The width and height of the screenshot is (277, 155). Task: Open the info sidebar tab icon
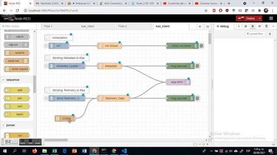coord(238,26)
